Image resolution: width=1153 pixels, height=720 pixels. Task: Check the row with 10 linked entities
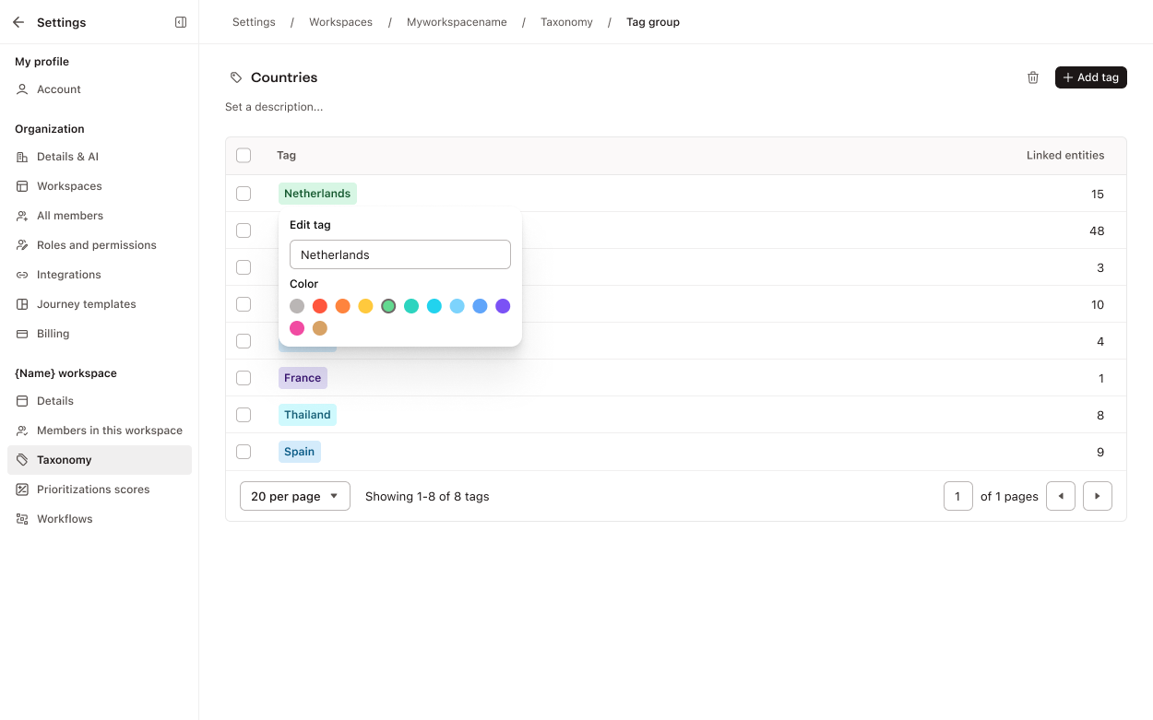point(244,304)
